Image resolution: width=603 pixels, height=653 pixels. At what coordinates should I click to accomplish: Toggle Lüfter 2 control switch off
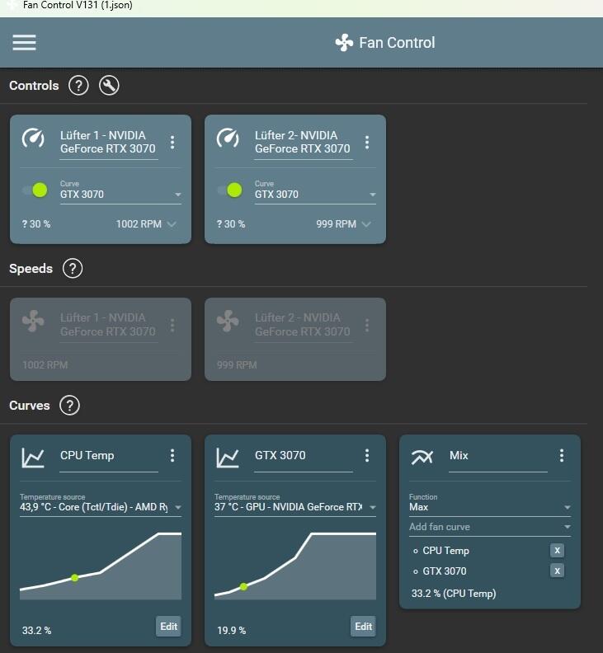tap(230, 190)
